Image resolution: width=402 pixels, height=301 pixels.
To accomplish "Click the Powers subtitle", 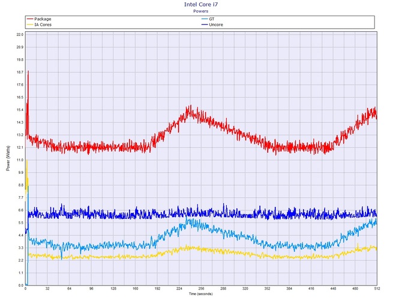I will pyautogui.click(x=201, y=11).
